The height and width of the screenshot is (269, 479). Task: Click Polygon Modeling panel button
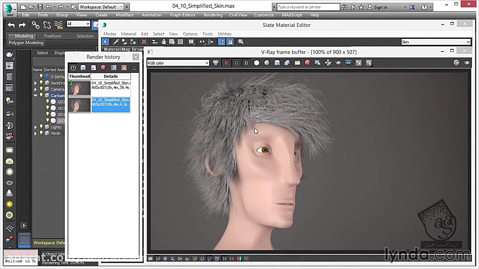pyautogui.click(x=26, y=43)
